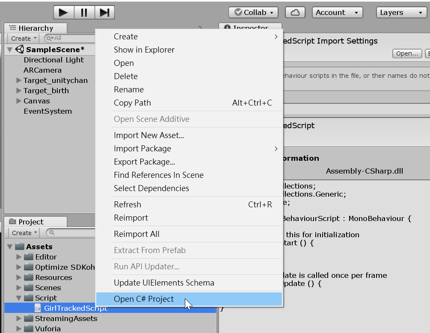Open Project panel Create dropdown
Screen dimensions: 430x333
click(24, 233)
